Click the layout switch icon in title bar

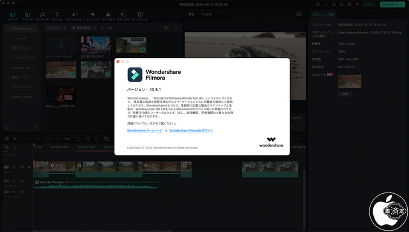point(318,4)
